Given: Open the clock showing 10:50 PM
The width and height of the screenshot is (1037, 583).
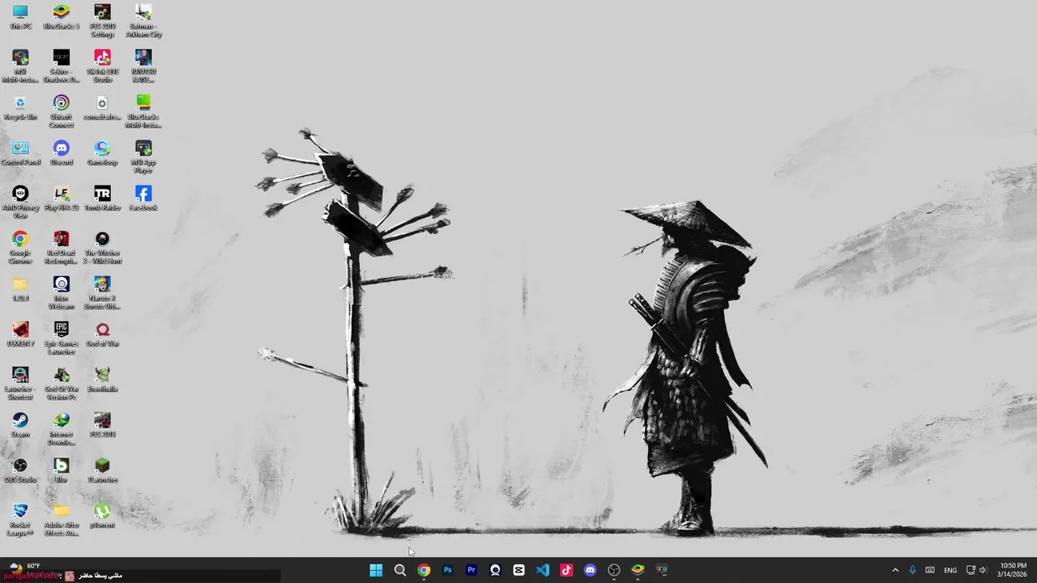Looking at the screenshot, I should (x=1014, y=570).
